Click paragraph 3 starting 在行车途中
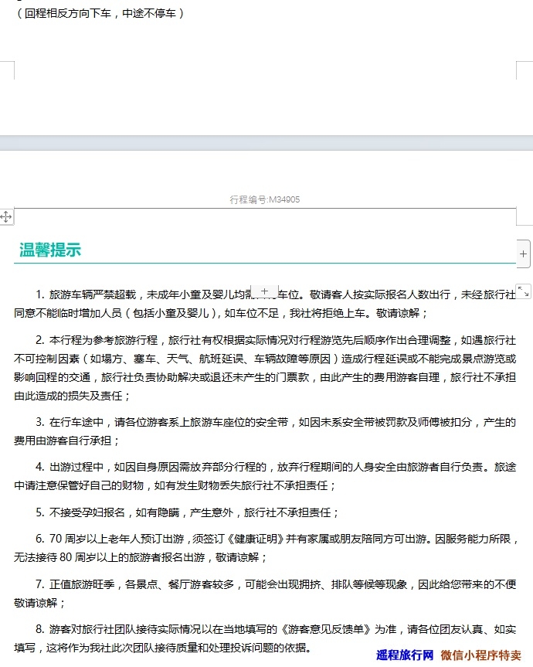The width and height of the screenshot is (533, 667). coord(276,422)
